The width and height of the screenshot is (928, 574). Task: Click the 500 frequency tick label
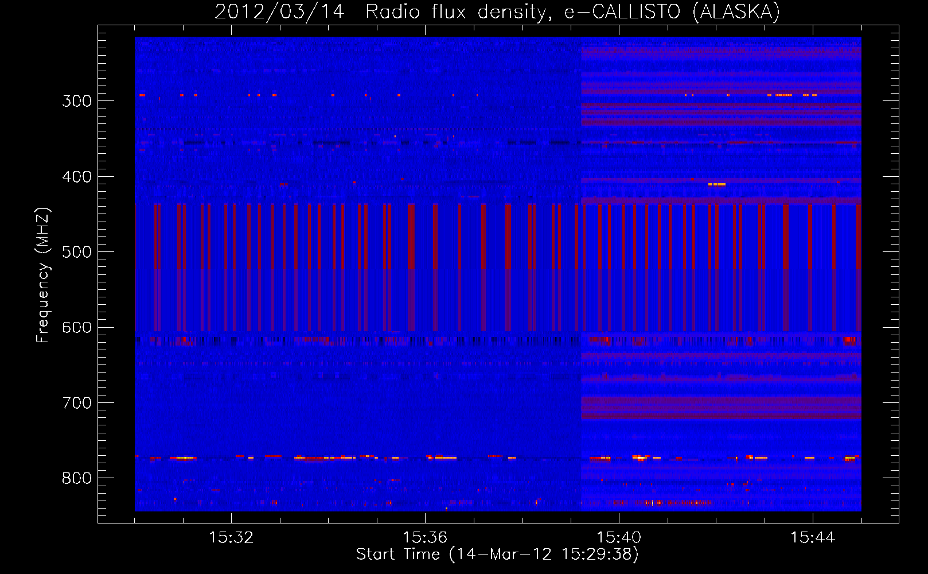click(77, 252)
